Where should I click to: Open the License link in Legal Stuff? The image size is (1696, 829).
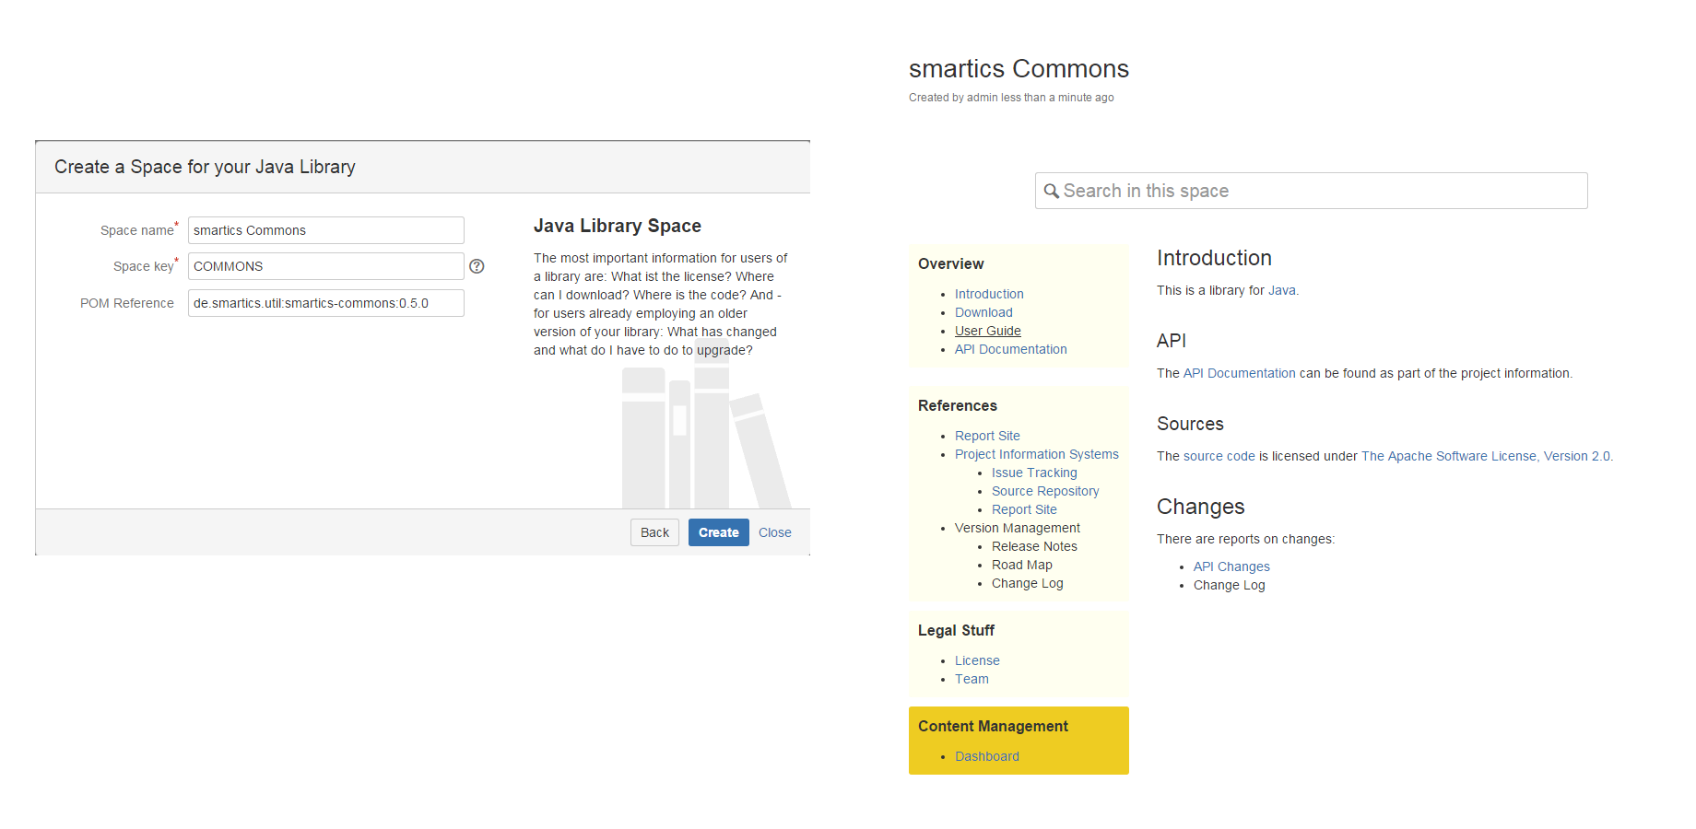[x=977, y=660]
